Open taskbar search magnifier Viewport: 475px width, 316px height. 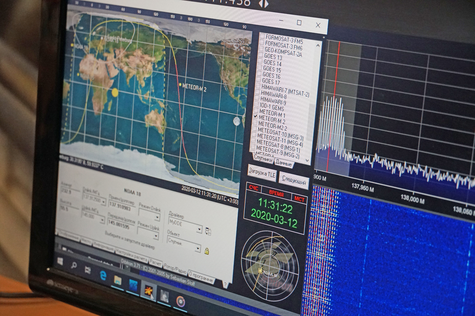pyautogui.click(x=74, y=266)
